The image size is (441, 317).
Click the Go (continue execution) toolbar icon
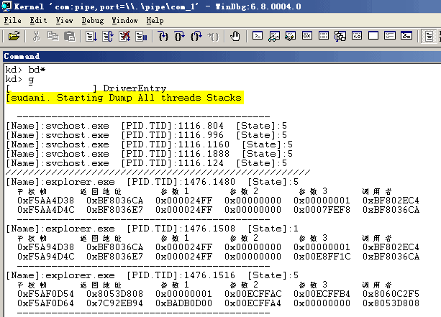(91, 36)
